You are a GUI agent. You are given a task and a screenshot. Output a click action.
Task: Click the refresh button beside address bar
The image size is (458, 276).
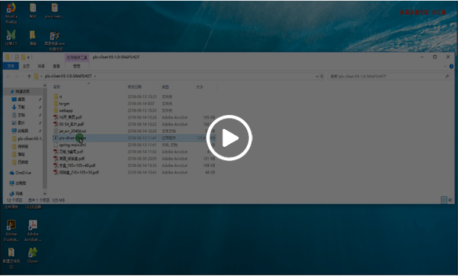(322, 76)
